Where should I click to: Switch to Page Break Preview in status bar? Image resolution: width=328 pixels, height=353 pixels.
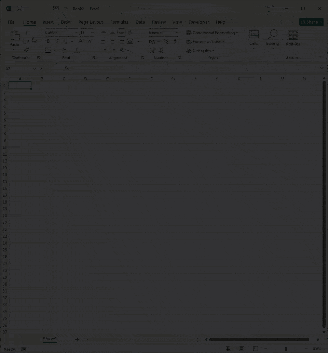(x=255, y=349)
